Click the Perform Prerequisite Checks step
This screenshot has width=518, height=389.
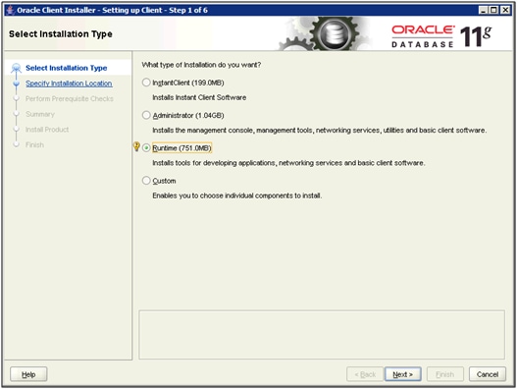[70, 98]
